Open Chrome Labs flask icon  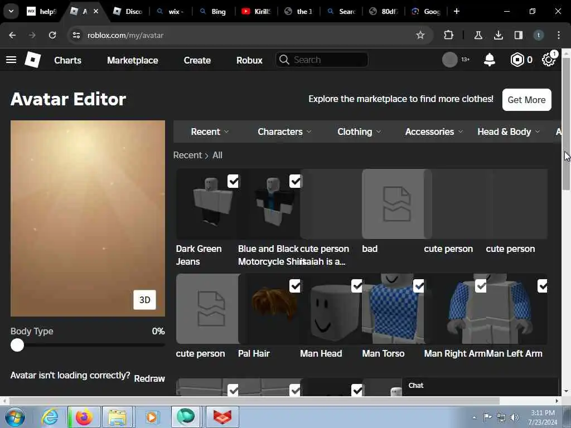click(478, 35)
